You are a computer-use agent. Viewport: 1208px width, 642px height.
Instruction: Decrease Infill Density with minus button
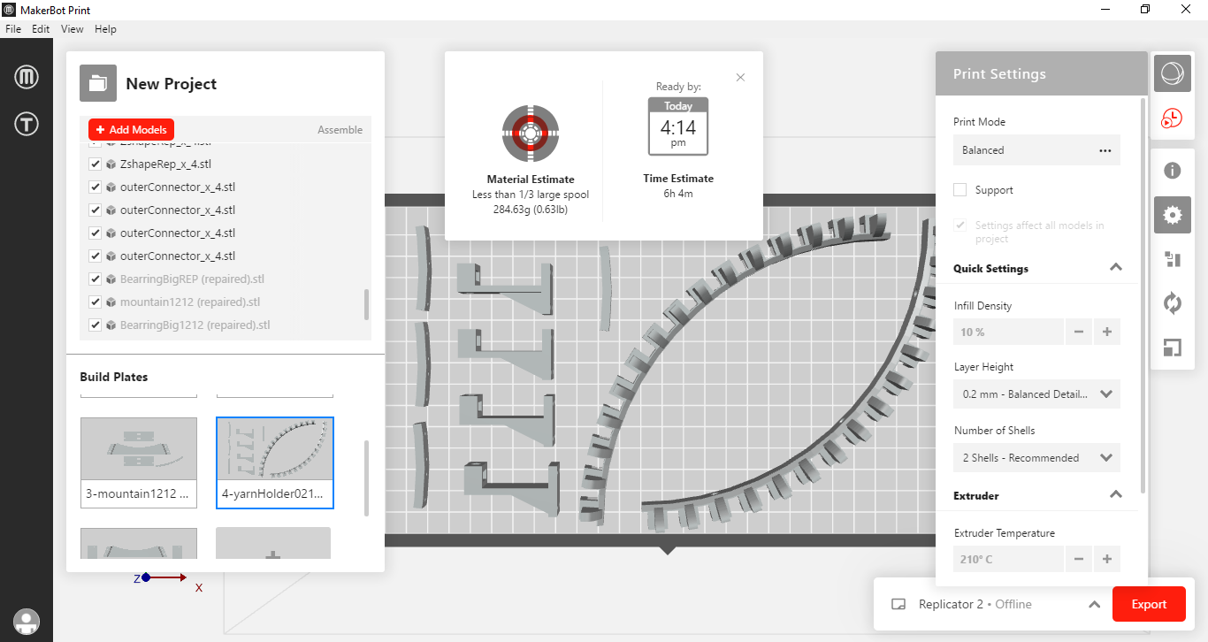click(x=1079, y=332)
